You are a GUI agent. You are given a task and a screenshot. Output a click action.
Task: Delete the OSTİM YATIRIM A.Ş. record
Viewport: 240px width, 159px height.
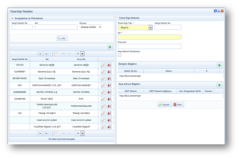[109, 92]
